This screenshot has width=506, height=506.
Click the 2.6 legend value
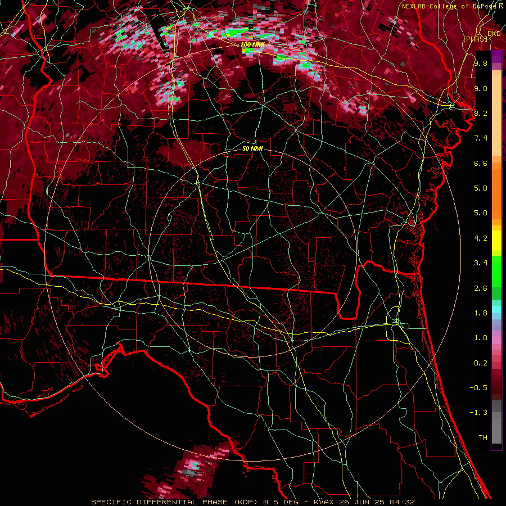tap(481, 288)
